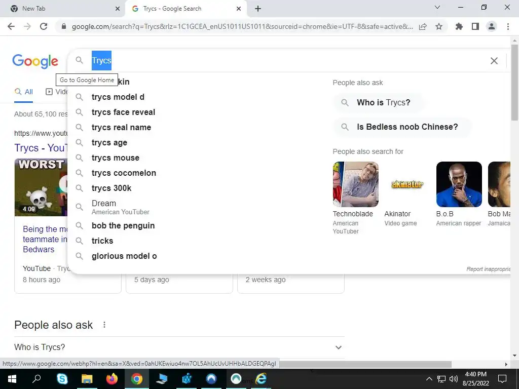Open the Chrome extensions puzzle icon
The width and height of the screenshot is (519, 389).
click(459, 26)
